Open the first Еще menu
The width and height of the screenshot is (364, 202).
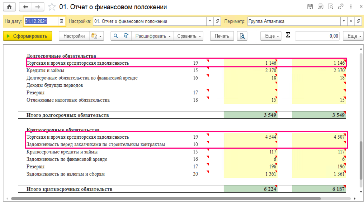[x=271, y=36]
